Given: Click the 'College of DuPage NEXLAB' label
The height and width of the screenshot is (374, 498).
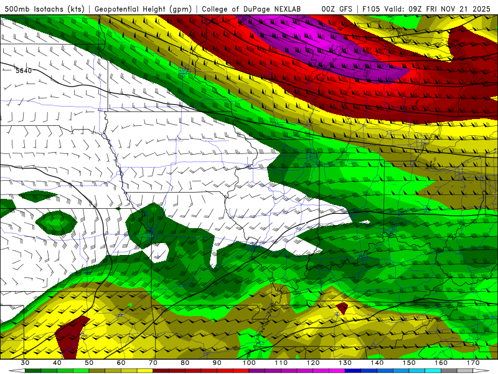Looking at the screenshot, I should click(x=251, y=9).
